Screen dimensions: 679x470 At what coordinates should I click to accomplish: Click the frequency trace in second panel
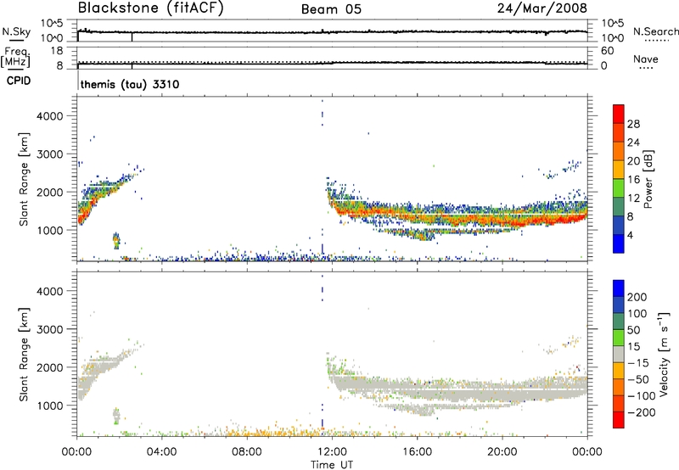[x=332, y=63]
